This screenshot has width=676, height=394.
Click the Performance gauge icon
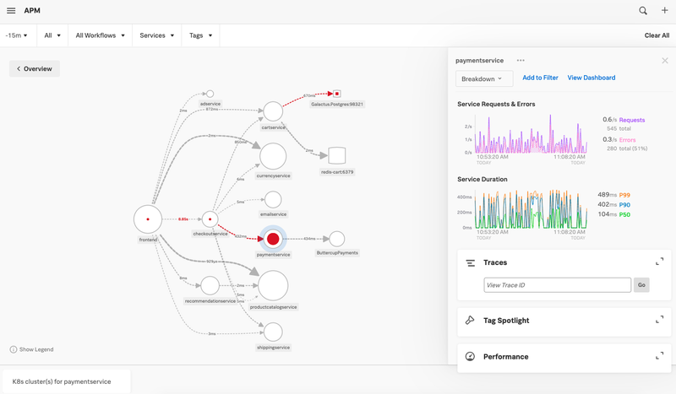click(470, 356)
